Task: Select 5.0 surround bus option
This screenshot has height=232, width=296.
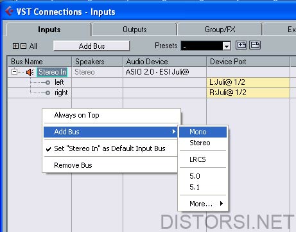Action: (203, 176)
